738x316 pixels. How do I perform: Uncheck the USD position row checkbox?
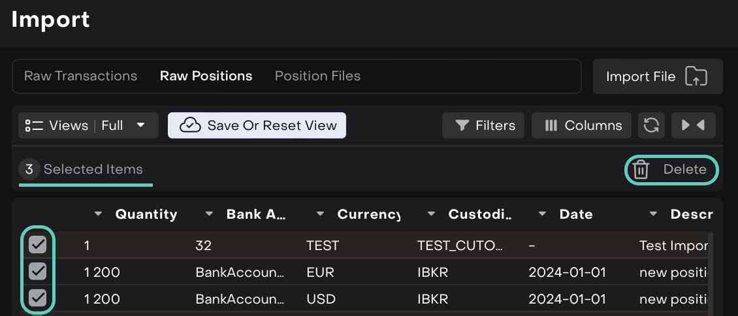(38, 298)
